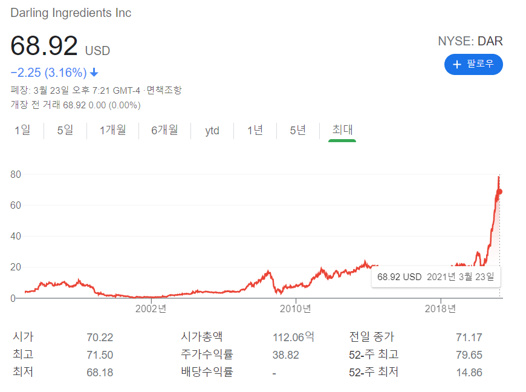Open the ytd price chart
This screenshot has height=392, width=526.
click(212, 130)
